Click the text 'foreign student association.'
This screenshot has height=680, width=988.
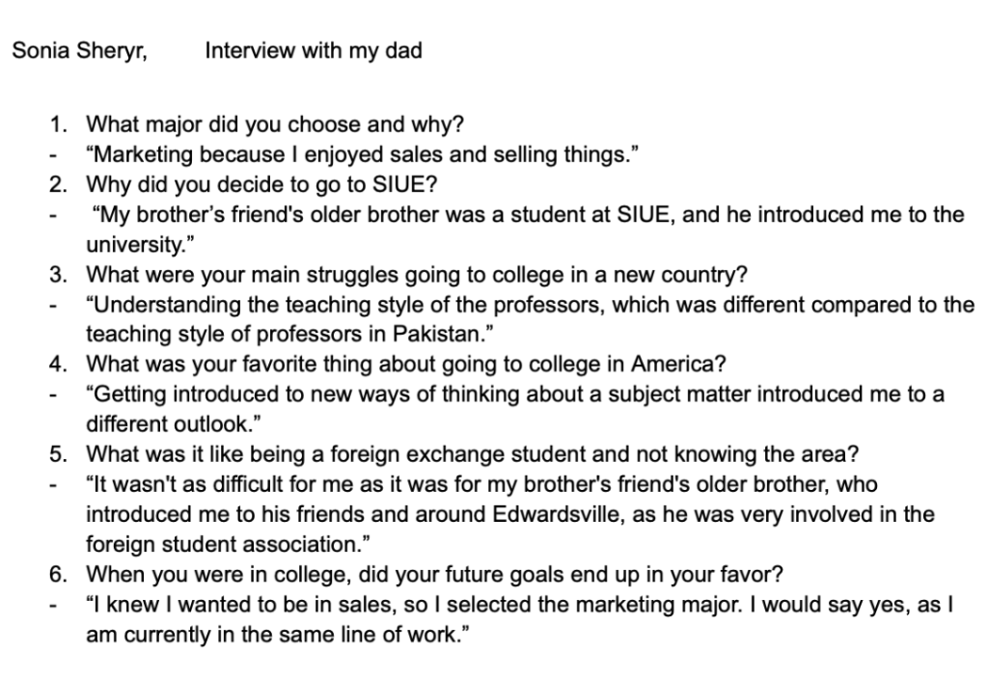pos(228,544)
